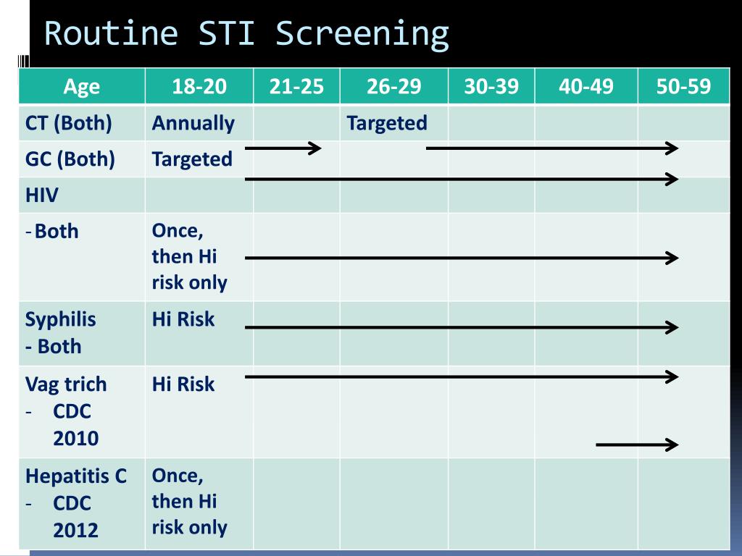742x556 pixels.
Task: Click the CT (Both) row label
Action: point(69,123)
